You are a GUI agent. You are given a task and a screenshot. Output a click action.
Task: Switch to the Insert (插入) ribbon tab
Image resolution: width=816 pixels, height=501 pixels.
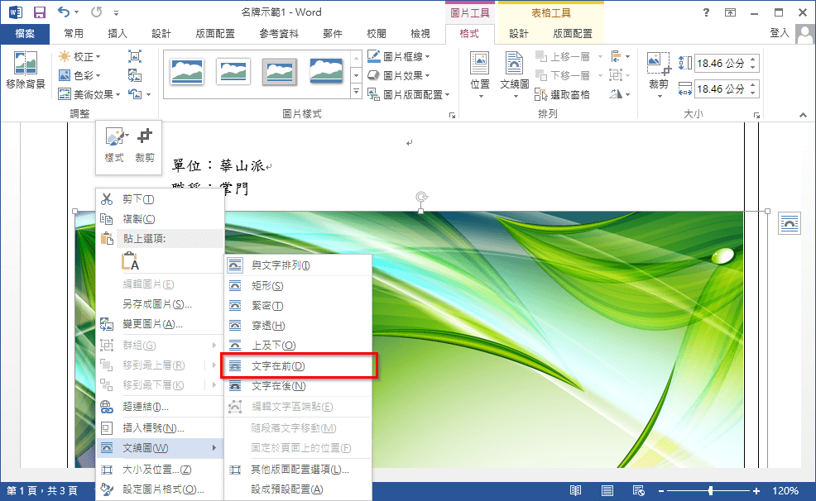pos(118,34)
